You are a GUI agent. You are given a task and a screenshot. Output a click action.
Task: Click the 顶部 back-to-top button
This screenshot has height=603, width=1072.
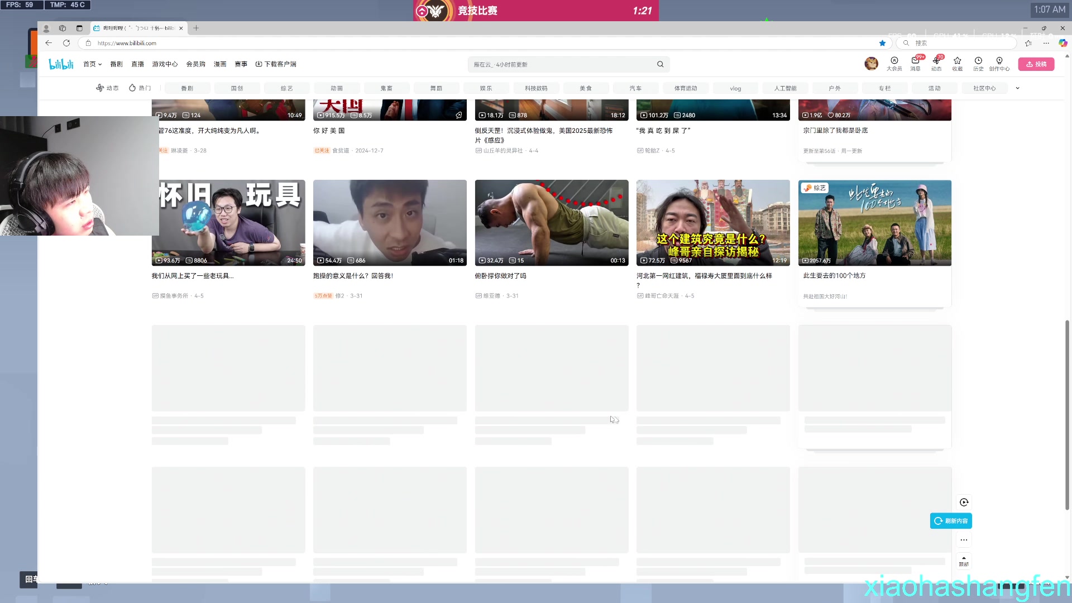964,561
